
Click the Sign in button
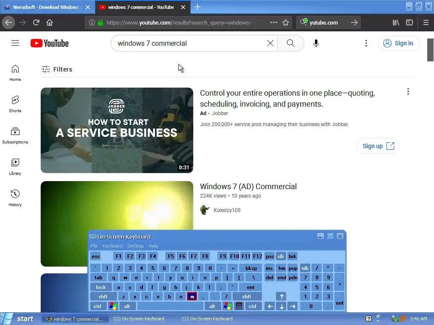398,43
